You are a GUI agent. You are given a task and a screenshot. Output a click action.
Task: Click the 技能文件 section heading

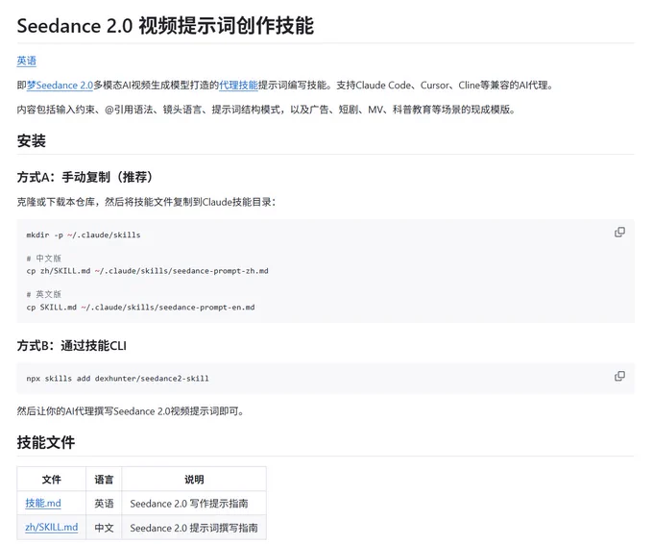click(x=46, y=442)
